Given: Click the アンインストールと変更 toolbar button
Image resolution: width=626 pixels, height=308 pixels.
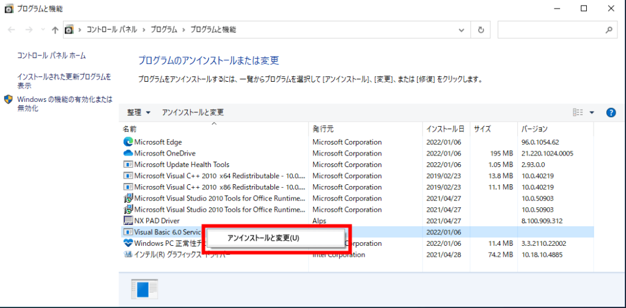Looking at the screenshot, I should click(x=193, y=113).
